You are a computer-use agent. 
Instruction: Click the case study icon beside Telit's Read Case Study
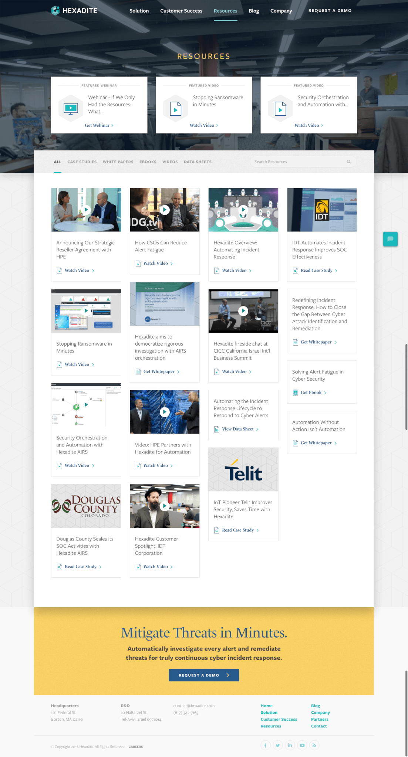[x=217, y=530]
